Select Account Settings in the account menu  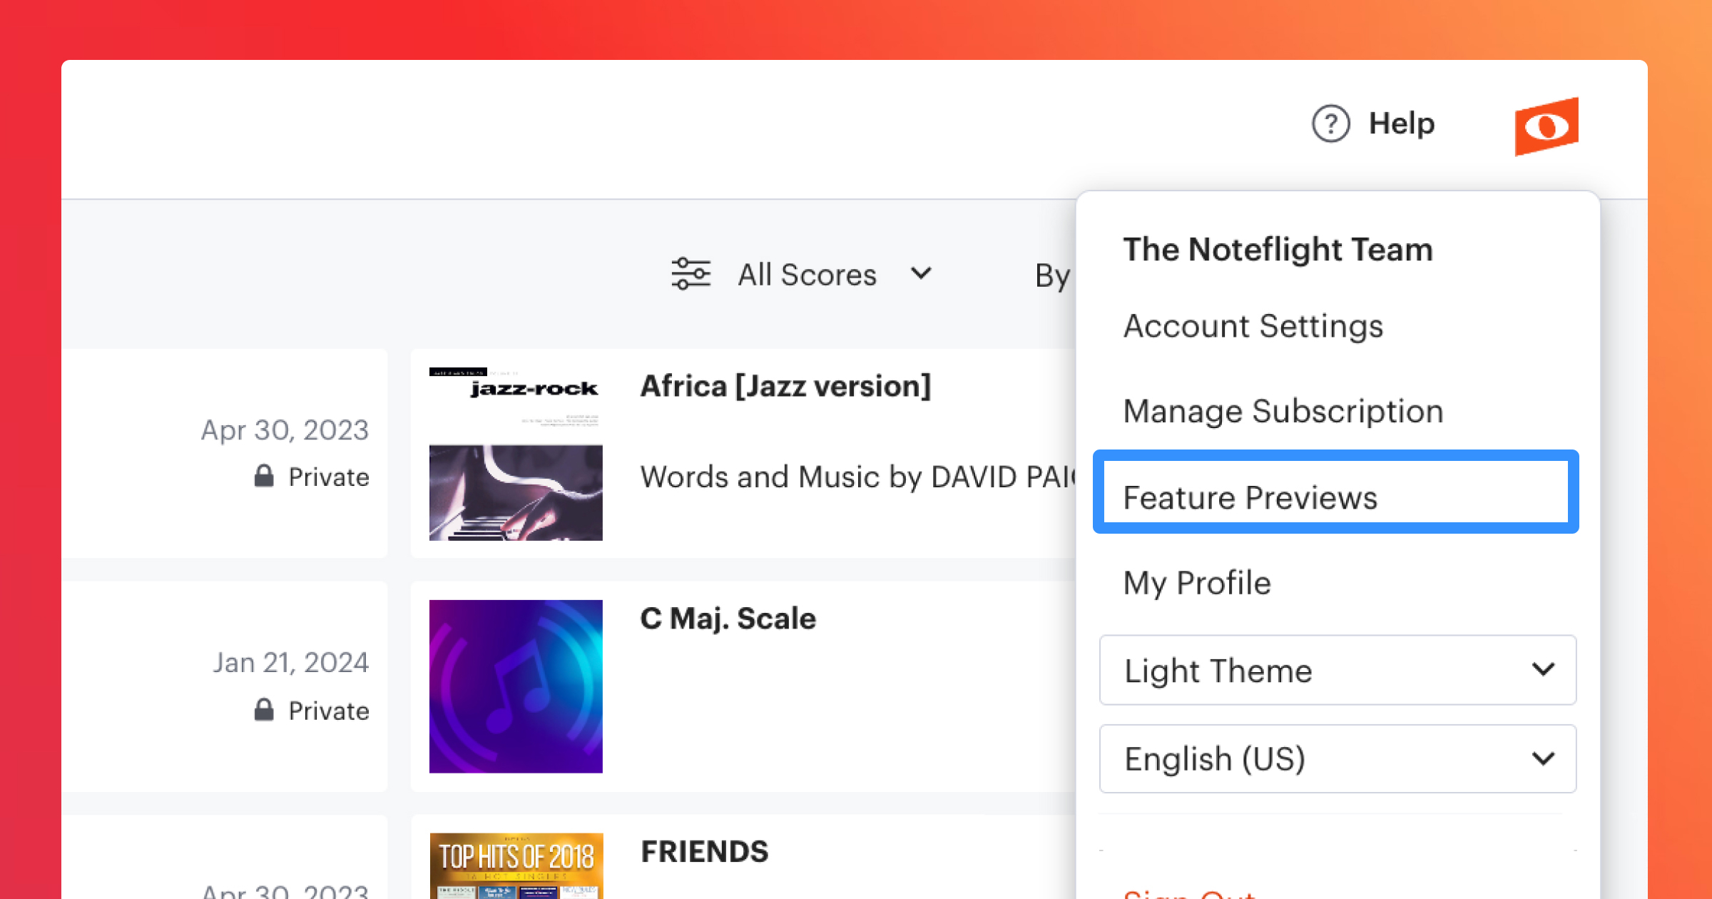pyautogui.click(x=1253, y=326)
